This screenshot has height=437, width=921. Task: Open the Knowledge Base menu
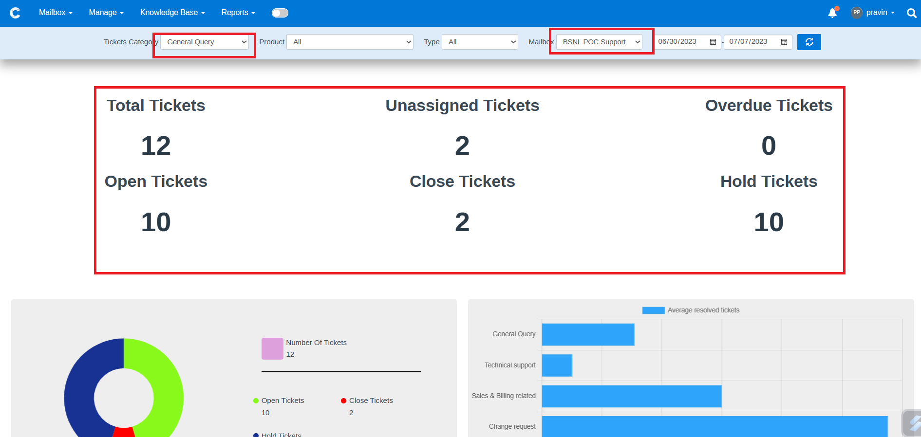[172, 13]
